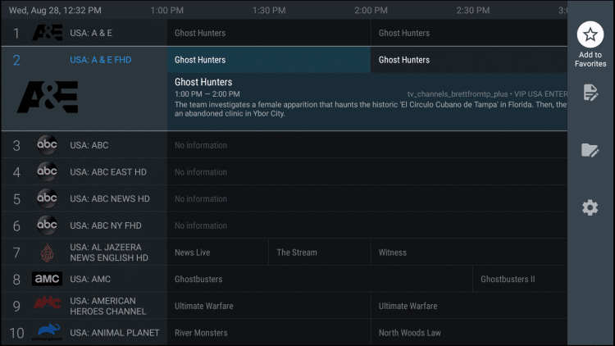
Task: Click the 2:30 PM timeline marker
Action: click(x=473, y=10)
